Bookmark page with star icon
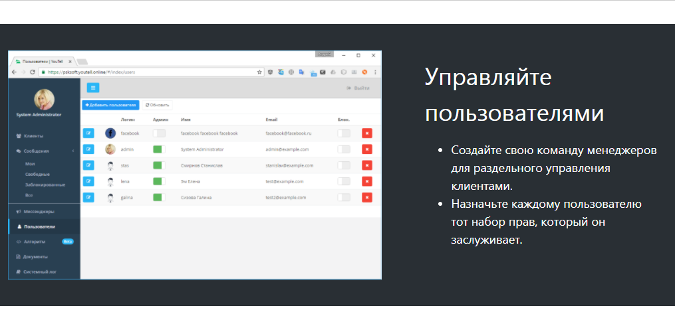 pos(259,72)
